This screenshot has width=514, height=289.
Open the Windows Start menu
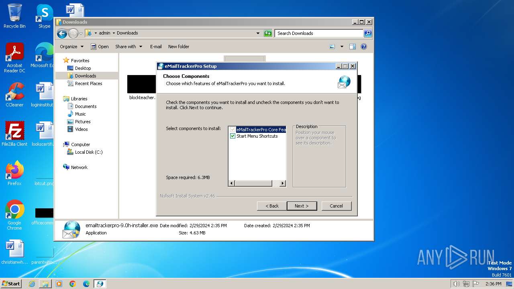click(11, 283)
